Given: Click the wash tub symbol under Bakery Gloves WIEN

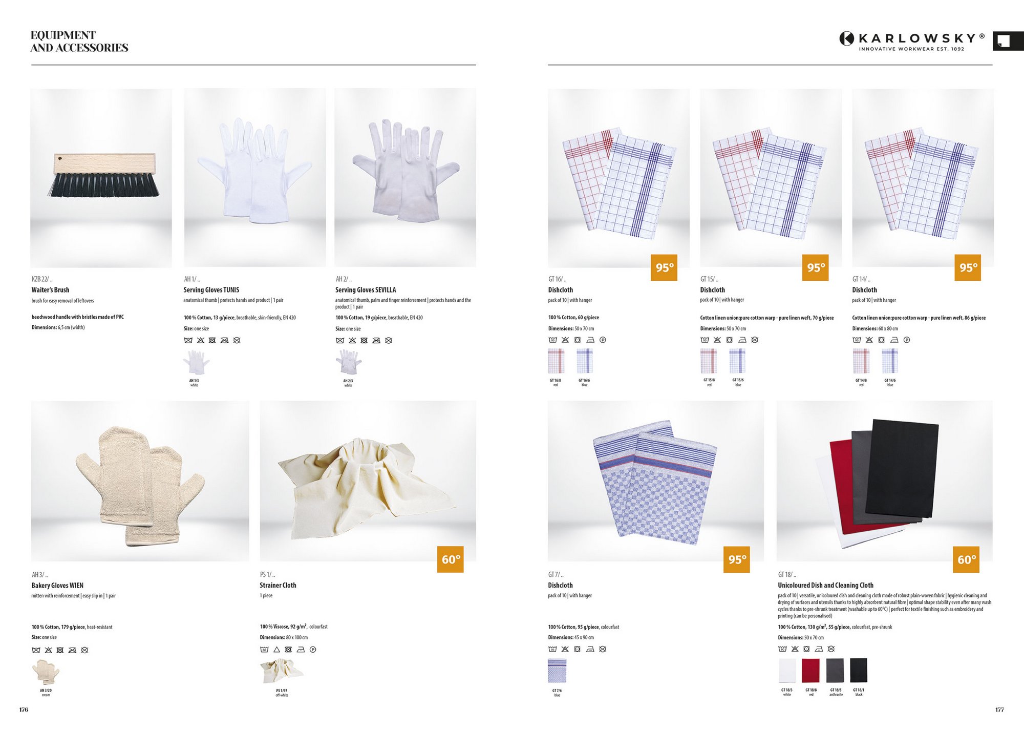Looking at the screenshot, I should click(x=36, y=650).
